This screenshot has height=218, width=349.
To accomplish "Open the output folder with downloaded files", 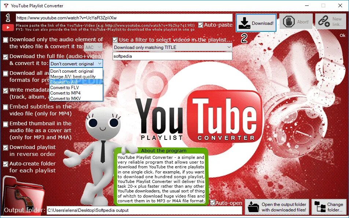I will tap(277, 207).
